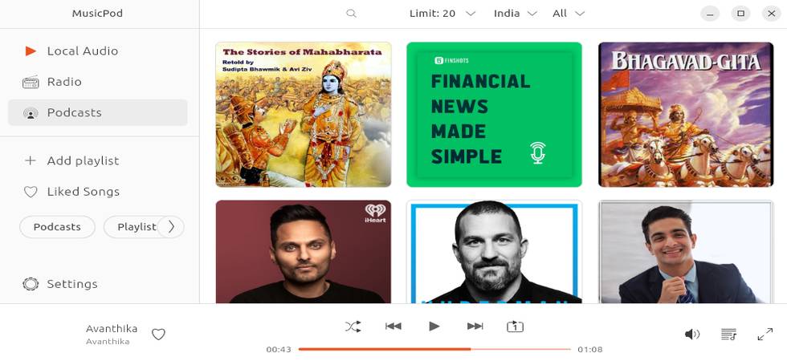Toggle repeat single track
The image size is (787, 361).
coord(515,327)
